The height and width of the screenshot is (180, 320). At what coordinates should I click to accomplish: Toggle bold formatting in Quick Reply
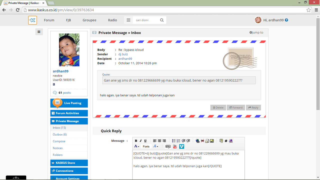pos(136,141)
